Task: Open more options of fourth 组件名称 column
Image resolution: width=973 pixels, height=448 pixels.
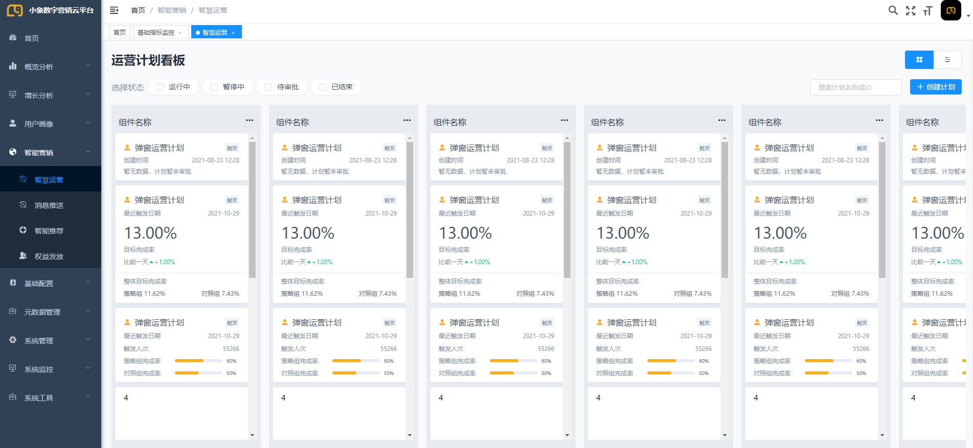Action: [x=722, y=121]
